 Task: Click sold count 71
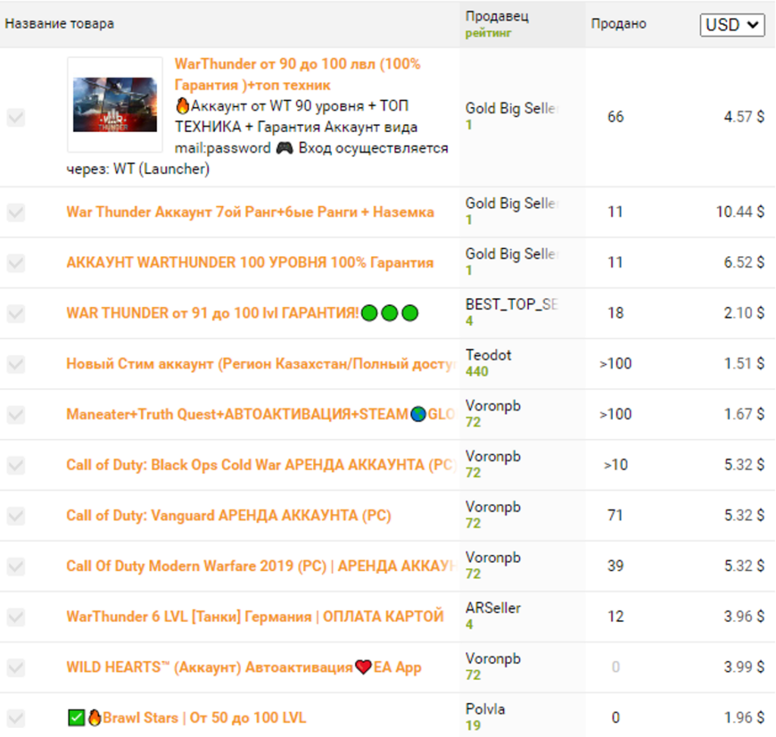615,515
